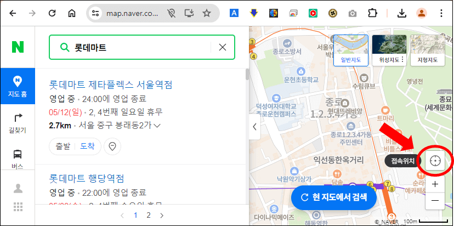Set 도착 for the 서울역점 result
The image size is (454, 226).
tap(87, 146)
